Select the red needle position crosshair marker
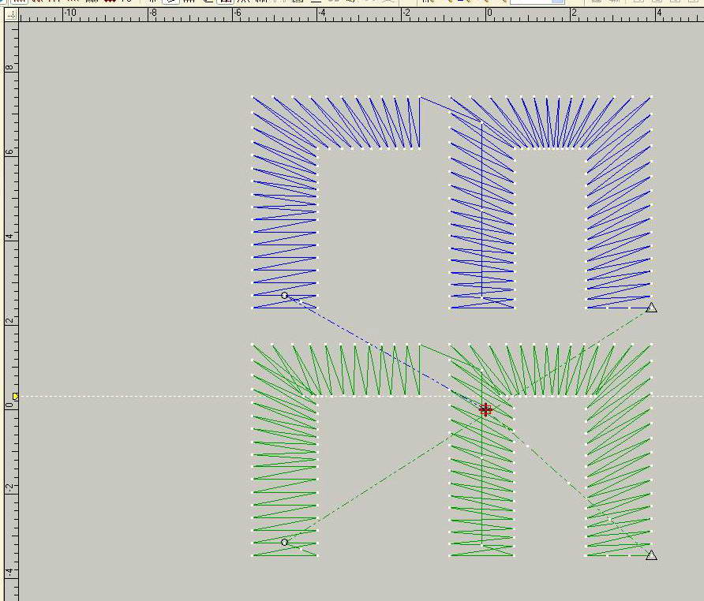 [x=485, y=410]
